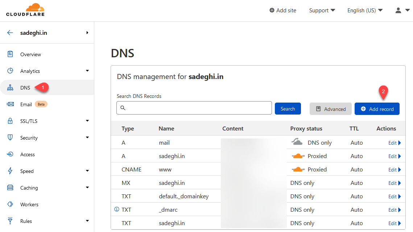Open the Overview page

30,54
